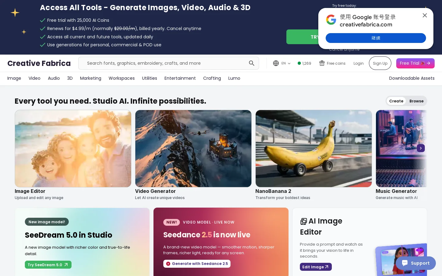Open the Entertainment menu
This screenshot has width=442, height=276.
(x=180, y=78)
